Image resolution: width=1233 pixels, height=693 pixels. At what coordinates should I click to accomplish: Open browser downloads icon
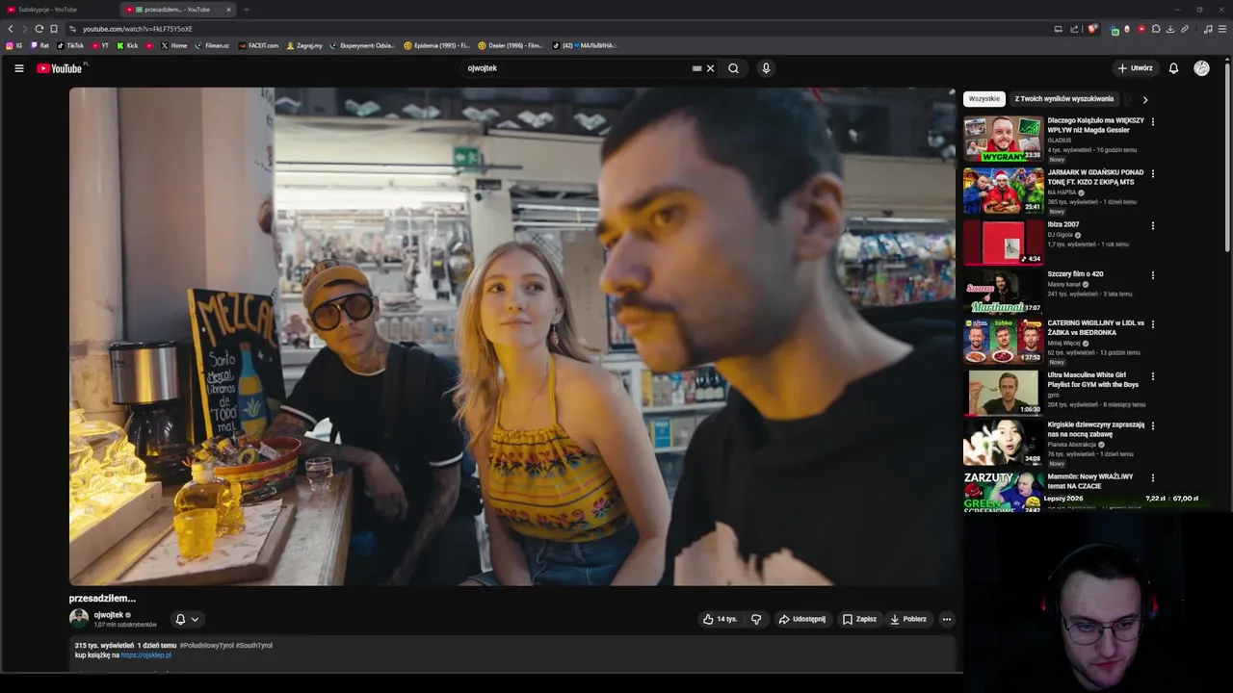(x=1170, y=29)
